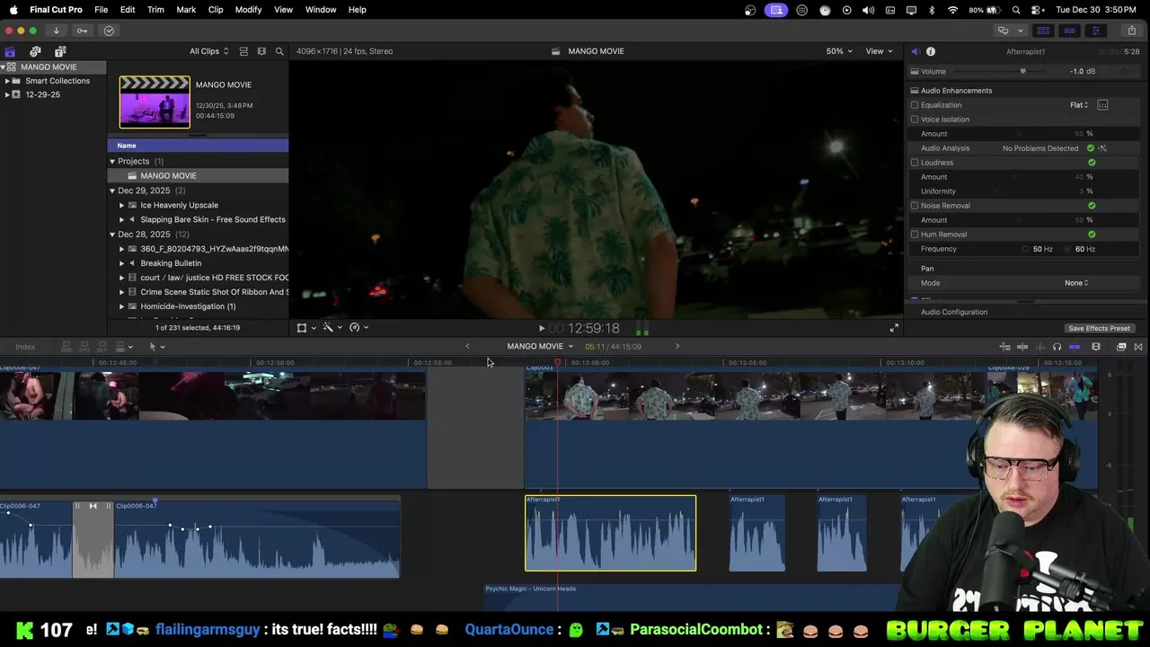1150x647 pixels.
Task: Open the timeline Index button
Action: coord(25,347)
